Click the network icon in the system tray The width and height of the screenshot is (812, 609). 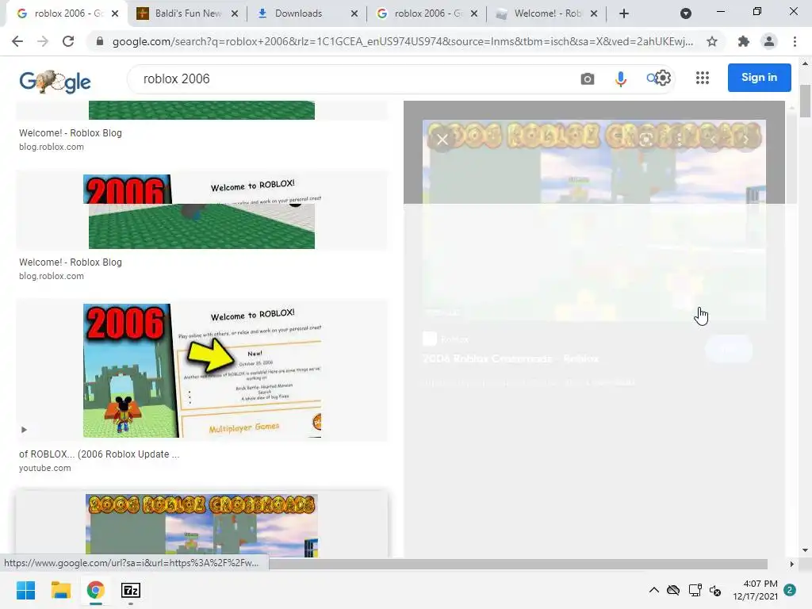(x=695, y=590)
